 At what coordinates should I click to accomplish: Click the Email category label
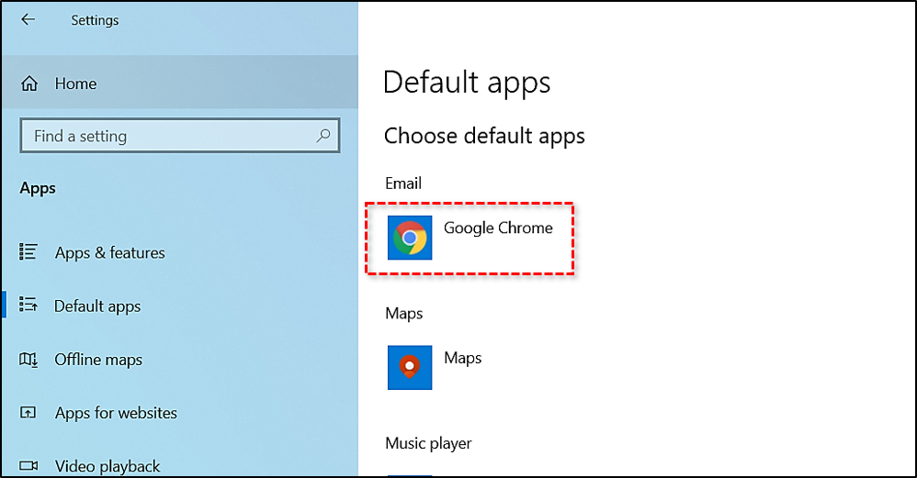403,183
